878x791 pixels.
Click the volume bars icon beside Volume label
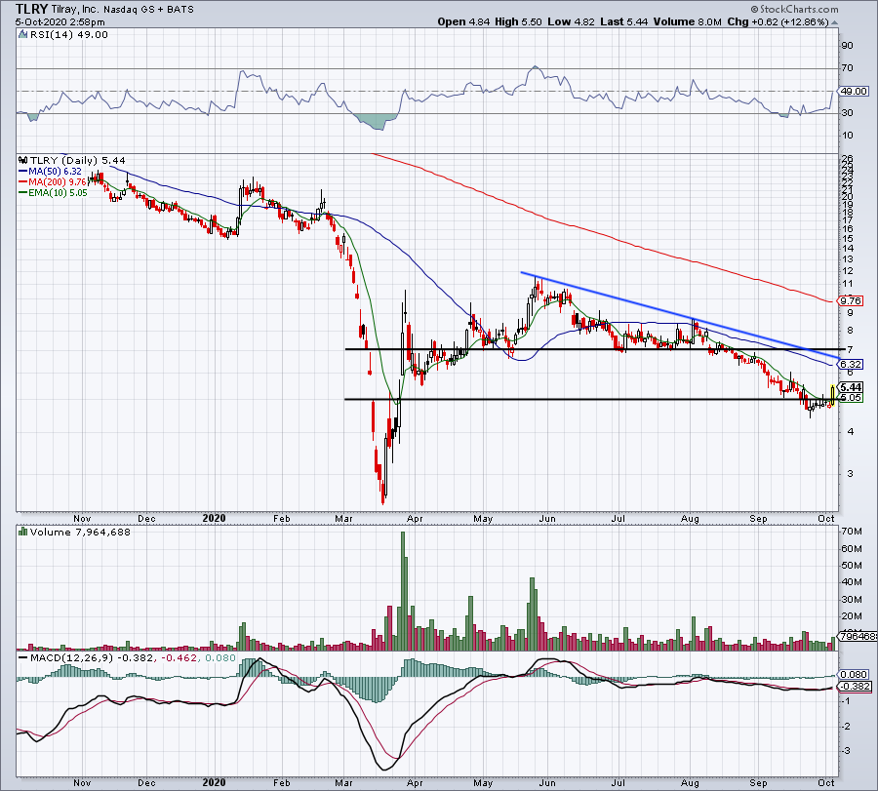click(22, 531)
